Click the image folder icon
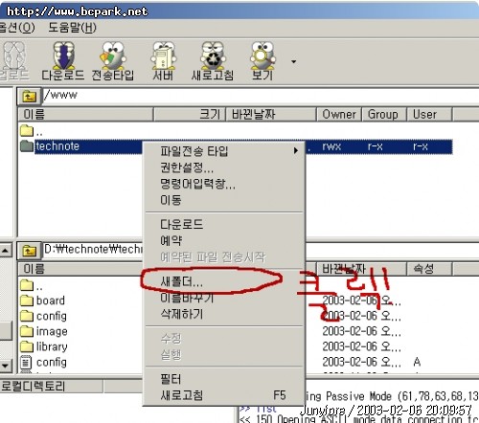The image size is (479, 423). pos(27,331)
